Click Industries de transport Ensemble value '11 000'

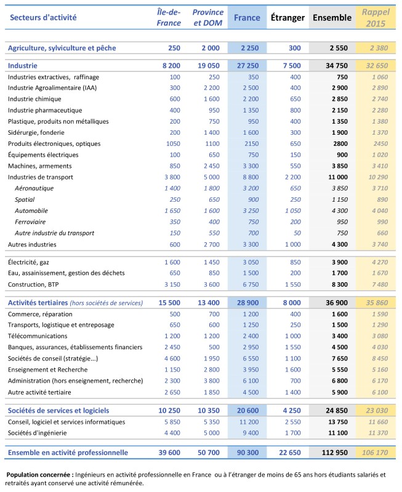[338, 177]
